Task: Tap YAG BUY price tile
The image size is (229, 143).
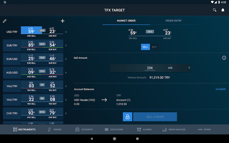Action: point(52,100)
